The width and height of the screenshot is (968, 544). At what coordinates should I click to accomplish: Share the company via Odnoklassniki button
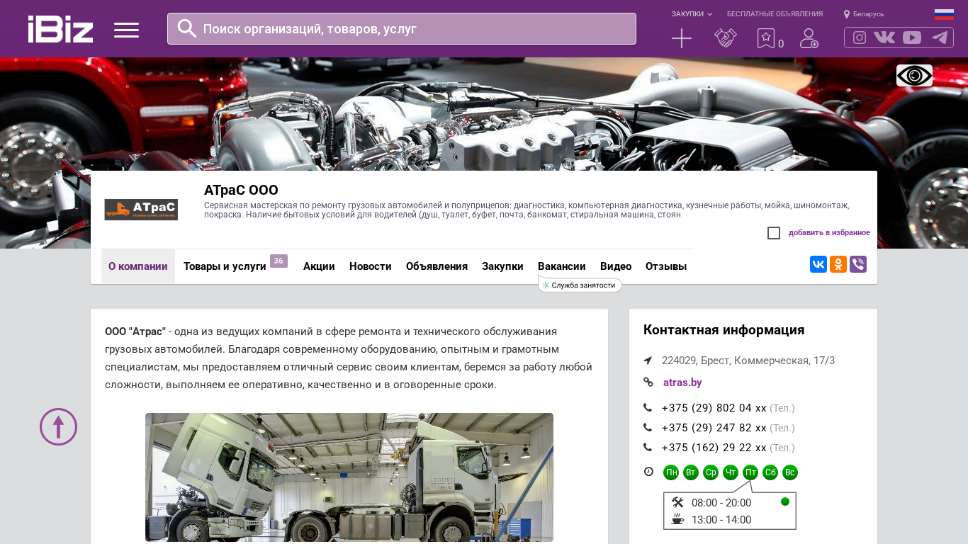coord(838,264)
